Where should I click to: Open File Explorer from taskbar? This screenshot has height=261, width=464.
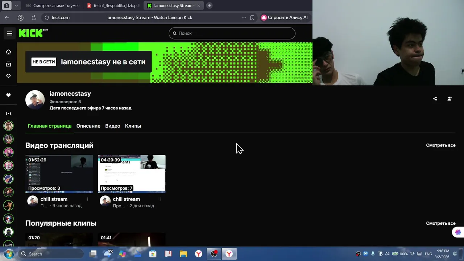point(183,254)
